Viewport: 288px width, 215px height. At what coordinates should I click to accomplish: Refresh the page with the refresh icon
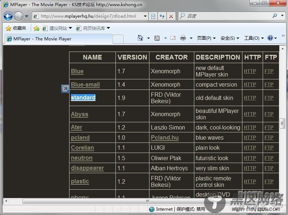pyautogui.click(x=162, y=16)
